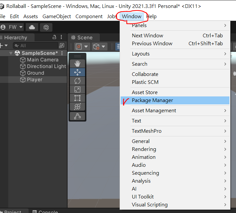Click the Main Camera object icon

23,60
